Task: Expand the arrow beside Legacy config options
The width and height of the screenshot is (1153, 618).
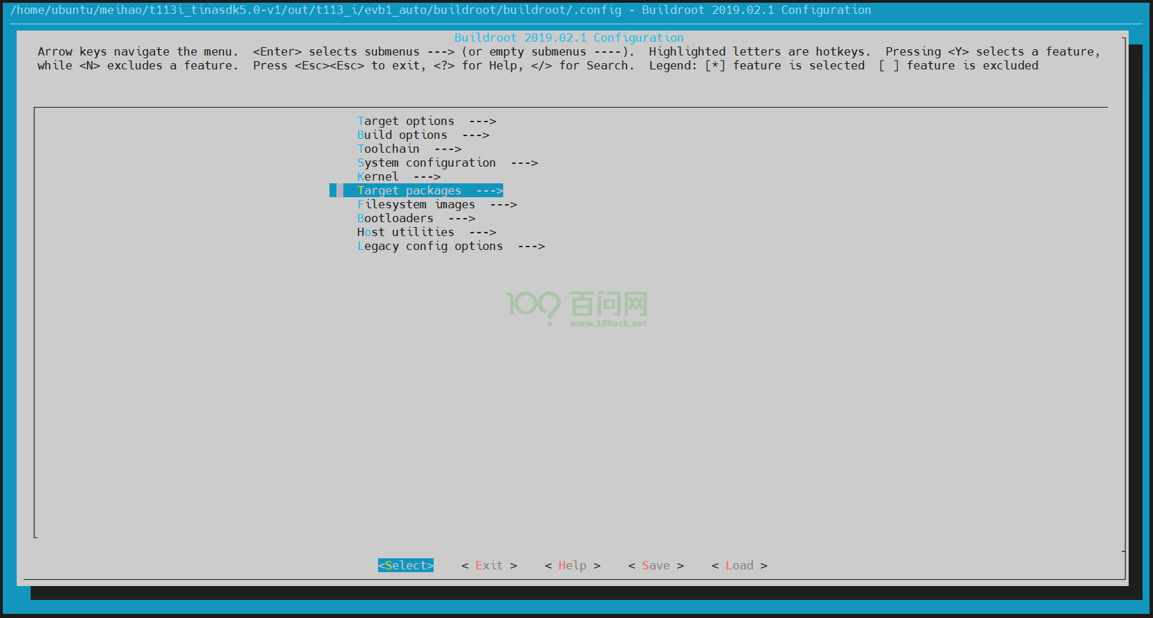Action: point(531,246)
